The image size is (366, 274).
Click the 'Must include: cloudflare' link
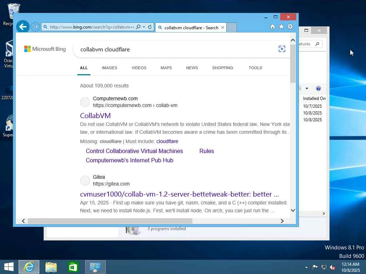pos(167,141)
